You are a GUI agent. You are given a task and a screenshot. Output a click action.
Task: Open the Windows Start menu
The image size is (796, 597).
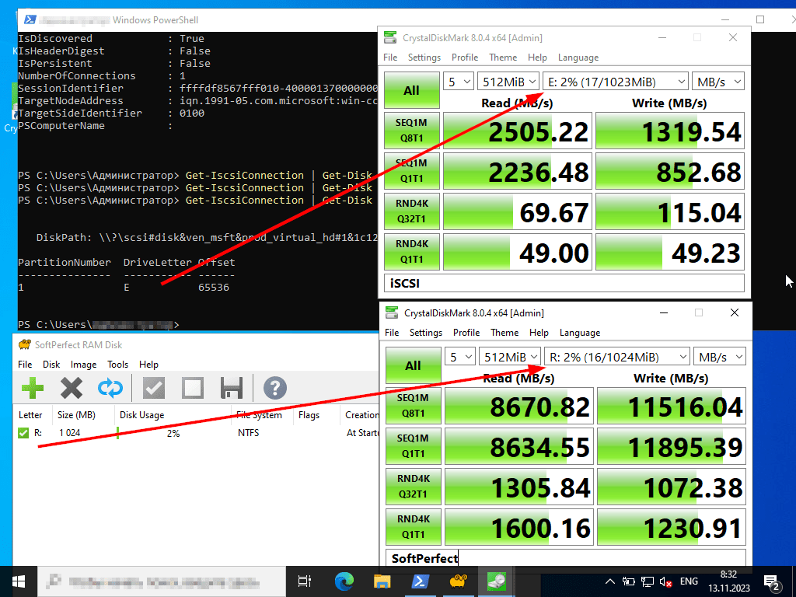[x=19, y=581]
